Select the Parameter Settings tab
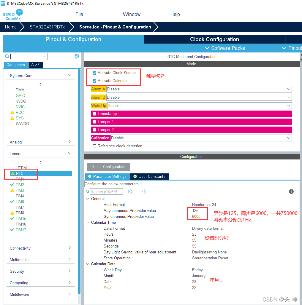Screen dimensions: 302x305 [x=107, y=176]
